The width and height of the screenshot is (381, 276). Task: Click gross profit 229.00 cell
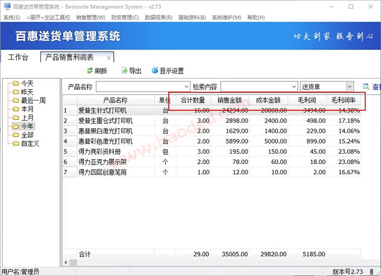click(x=307, y=131)
